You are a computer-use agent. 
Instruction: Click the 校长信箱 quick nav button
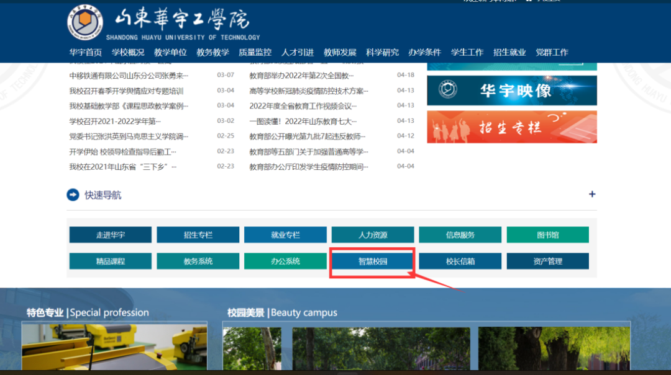[x=460, y=262]
